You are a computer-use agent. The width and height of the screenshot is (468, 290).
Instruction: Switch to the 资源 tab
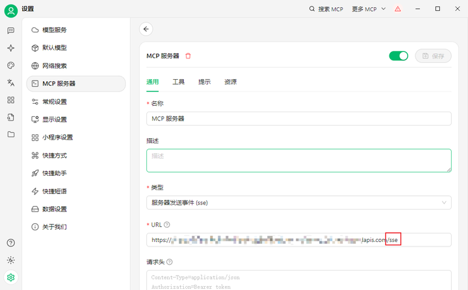point(230,82)
